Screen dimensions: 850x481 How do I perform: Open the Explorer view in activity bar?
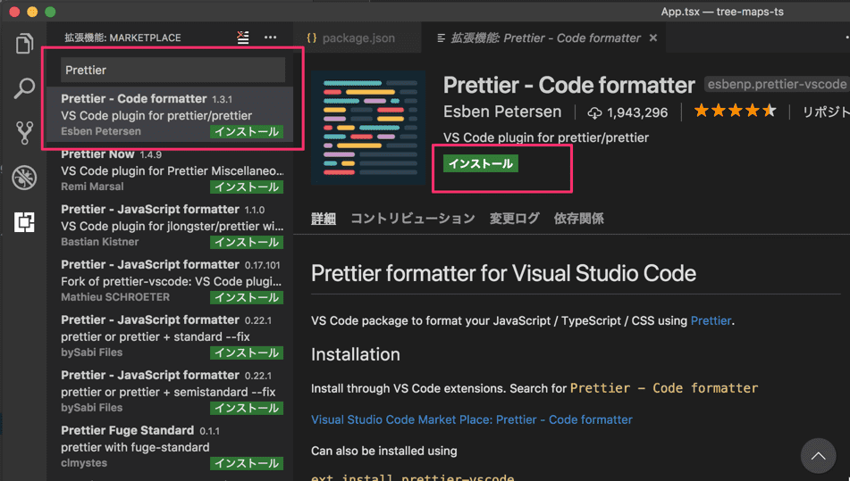click(x=24, y=44)
